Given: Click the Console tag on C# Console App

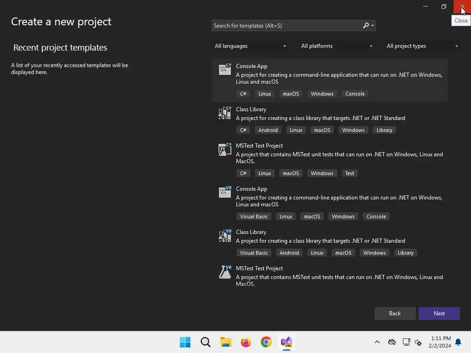Looking at the screenshot, I should tap(355, 94).
